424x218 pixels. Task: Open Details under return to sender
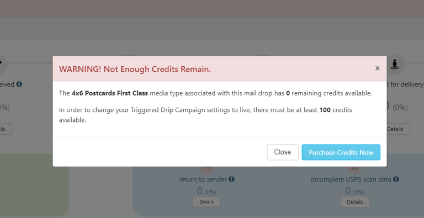click(x=206, y=202)
